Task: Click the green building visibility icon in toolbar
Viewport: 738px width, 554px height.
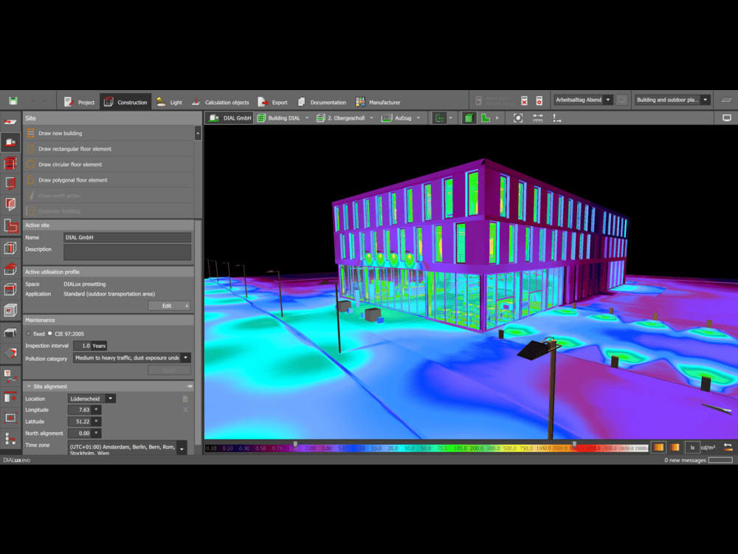Action: point(469,117)
